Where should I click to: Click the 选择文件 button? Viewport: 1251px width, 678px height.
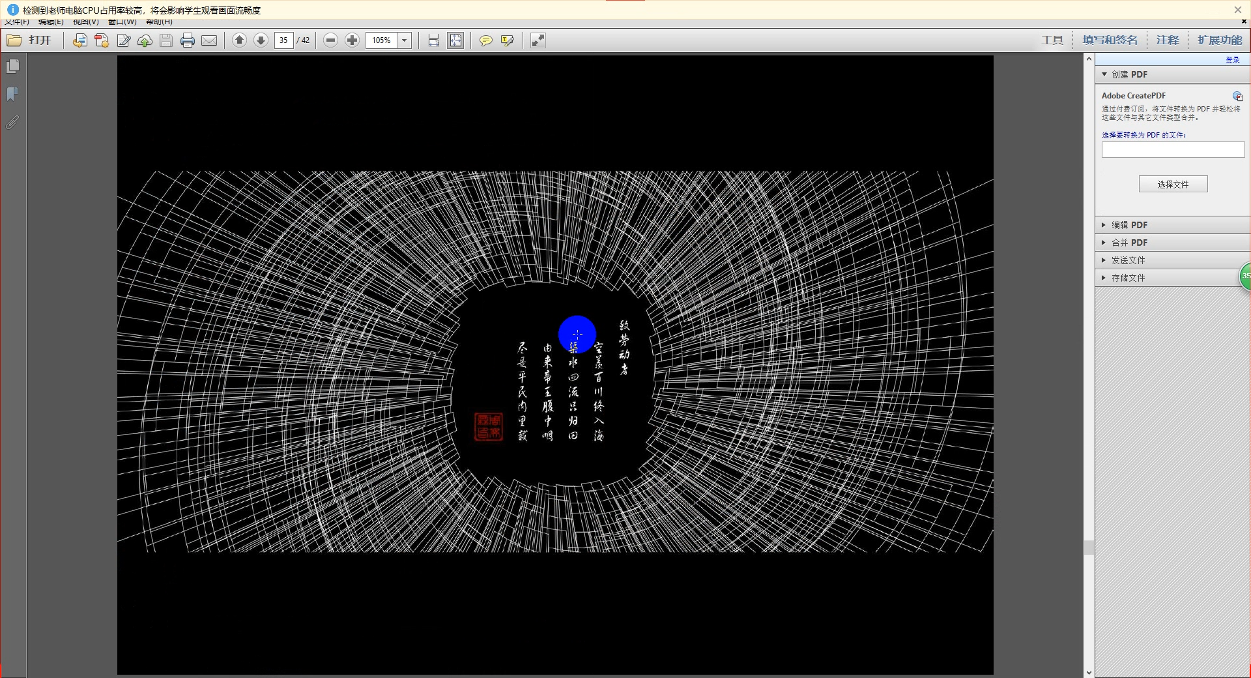[x=1173, y=184]
